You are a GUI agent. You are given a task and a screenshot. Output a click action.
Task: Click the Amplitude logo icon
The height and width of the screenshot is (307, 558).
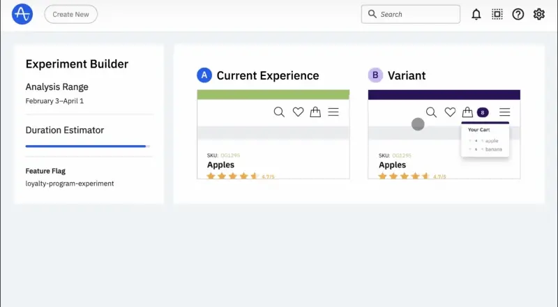22,14
